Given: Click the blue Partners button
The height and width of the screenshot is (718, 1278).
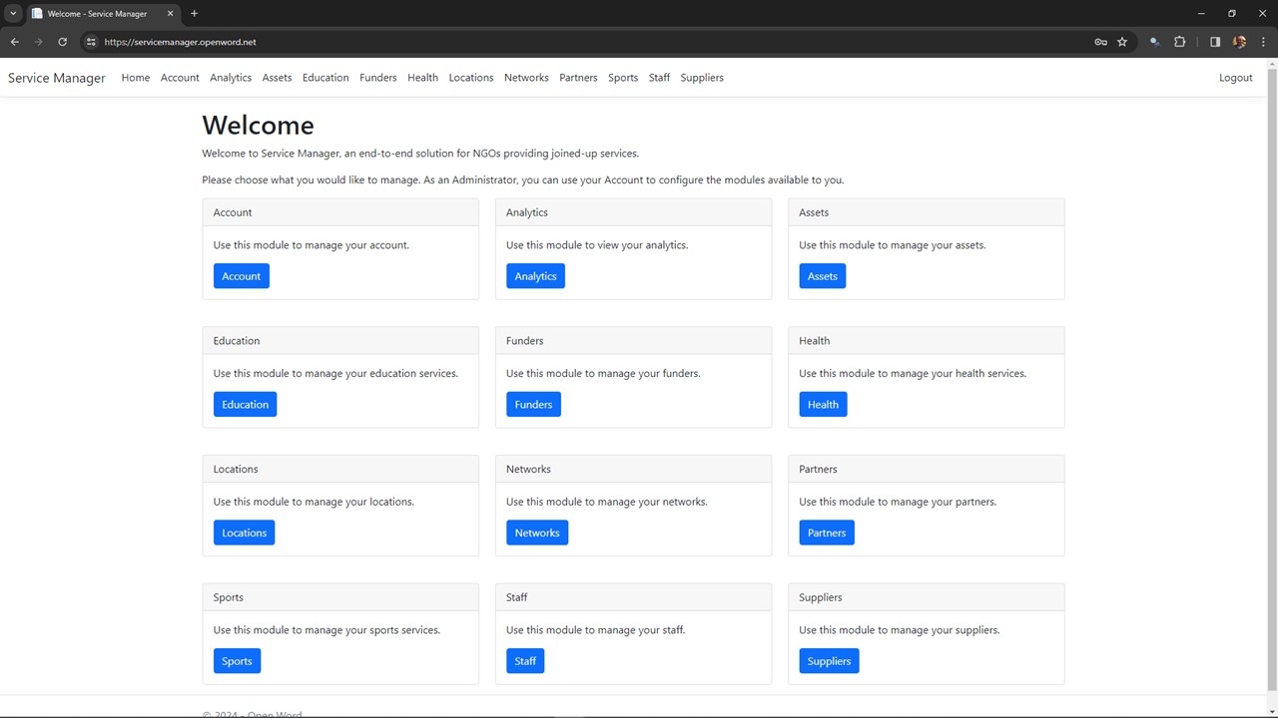Looking at the screenshot, I should coord(827,534).
